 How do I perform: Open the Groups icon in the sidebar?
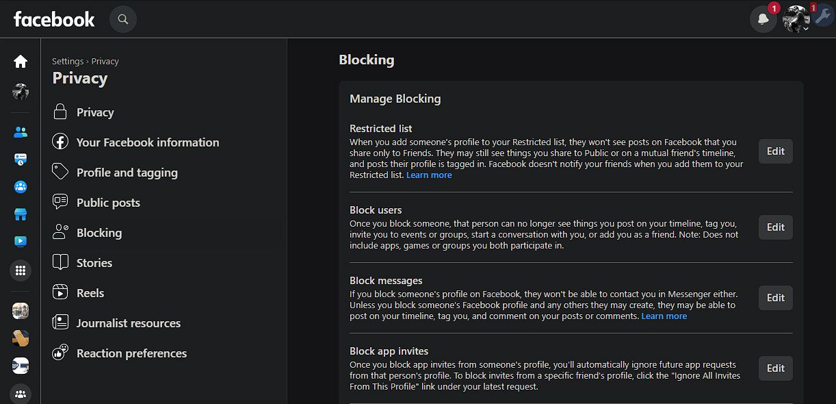tap(21, 186)
